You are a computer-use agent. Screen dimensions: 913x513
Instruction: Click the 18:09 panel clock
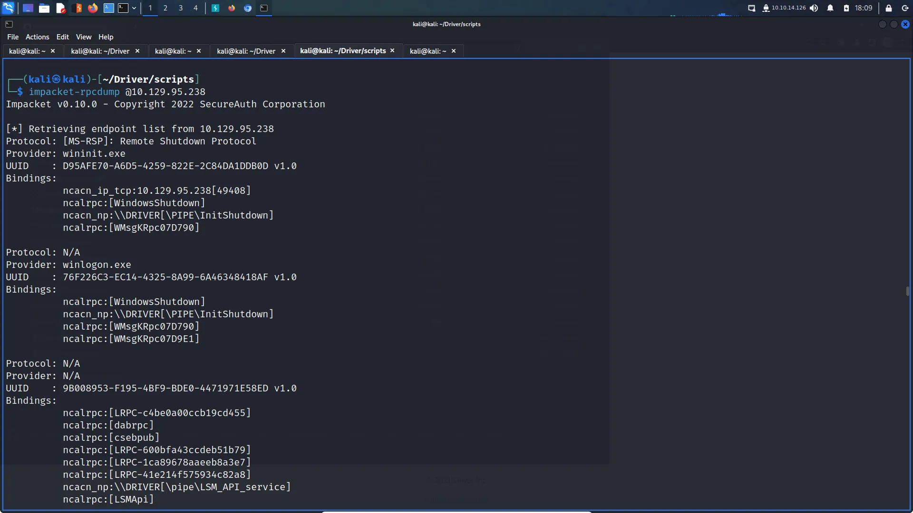coord(864,8)
